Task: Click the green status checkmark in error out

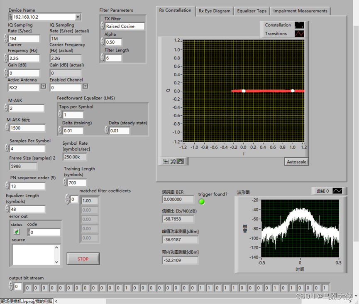Action: click(16, 231)
